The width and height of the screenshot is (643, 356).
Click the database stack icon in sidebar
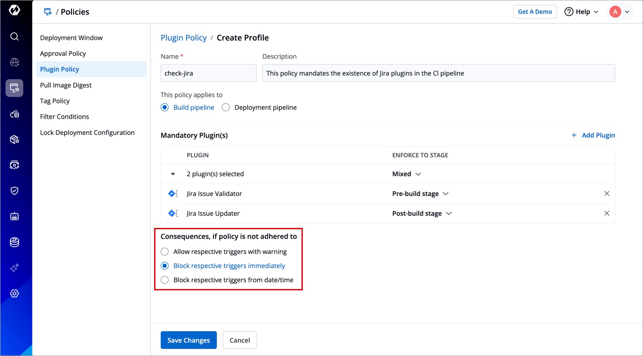click(14, 242)
